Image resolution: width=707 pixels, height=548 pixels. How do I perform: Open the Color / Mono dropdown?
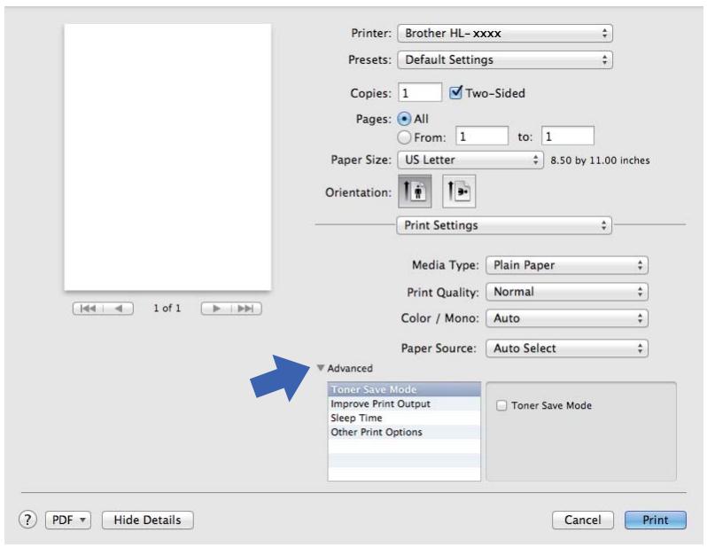point(567,318)
